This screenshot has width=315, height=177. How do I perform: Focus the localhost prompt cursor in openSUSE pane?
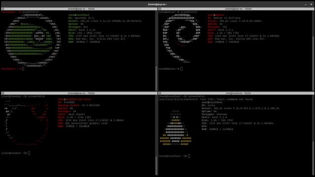(23, 69)
